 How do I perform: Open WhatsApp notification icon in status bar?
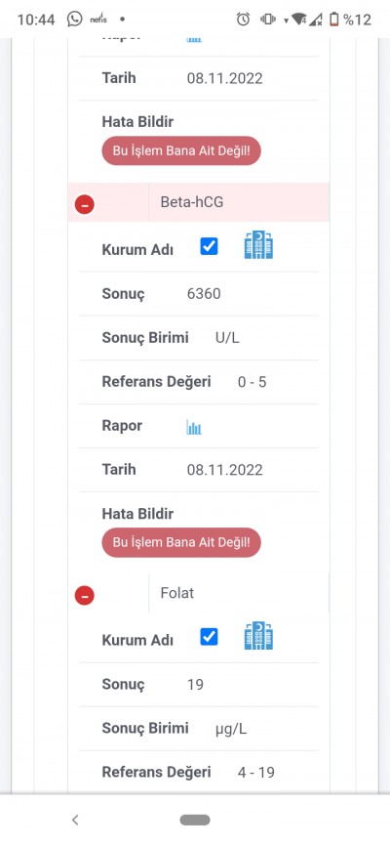(x=75, y=20)
